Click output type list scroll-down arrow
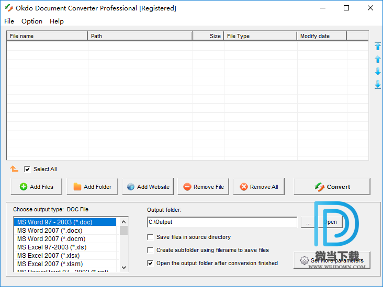The height and width of the screenshot is (287, 383). (x=123, y=268)
